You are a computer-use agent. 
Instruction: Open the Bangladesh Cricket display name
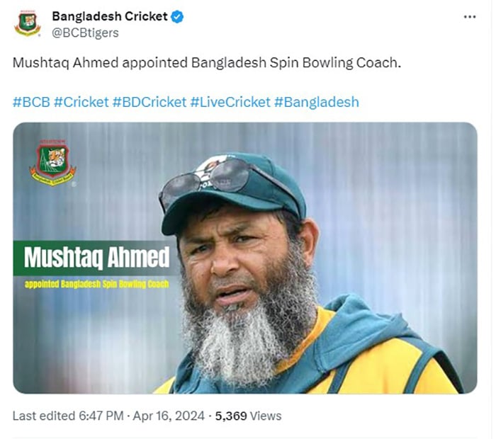tap(109, 16)
